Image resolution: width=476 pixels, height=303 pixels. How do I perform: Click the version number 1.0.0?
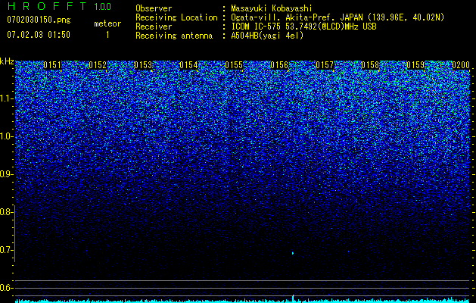coord(102,7)
